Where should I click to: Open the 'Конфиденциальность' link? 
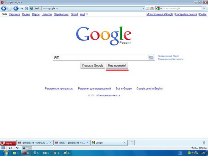[109, 95]
